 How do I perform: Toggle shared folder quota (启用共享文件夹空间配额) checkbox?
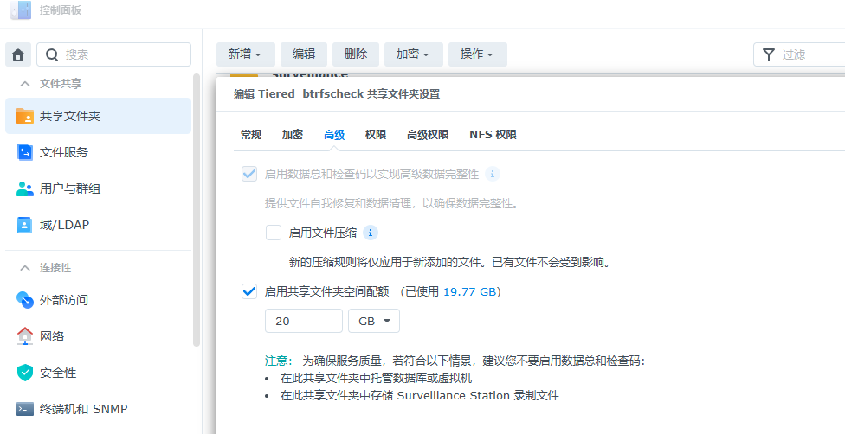tap(249, 291)
